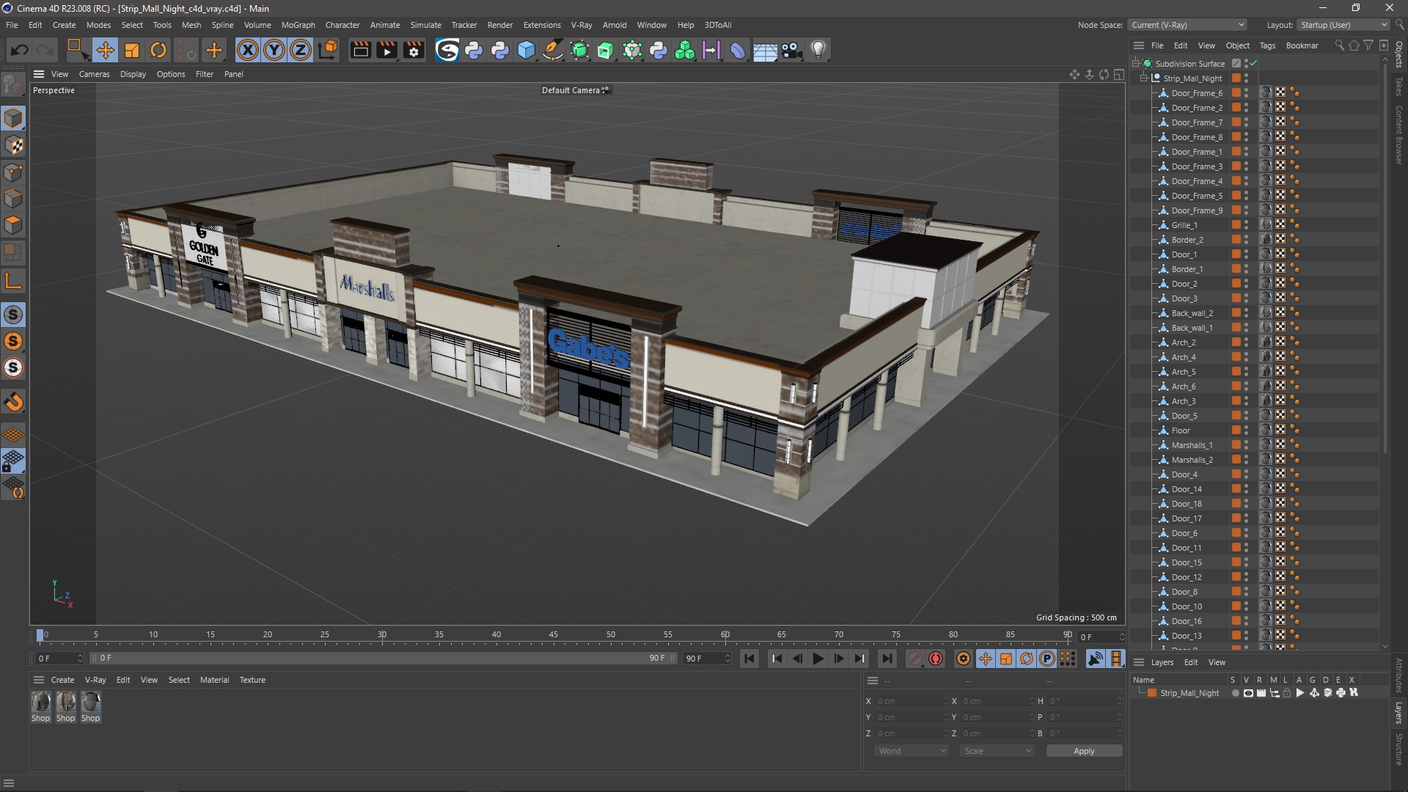This screenshot has height=792, width=1408.
Task: Open the V-Ray menu
Action: (x=582, y=25)
